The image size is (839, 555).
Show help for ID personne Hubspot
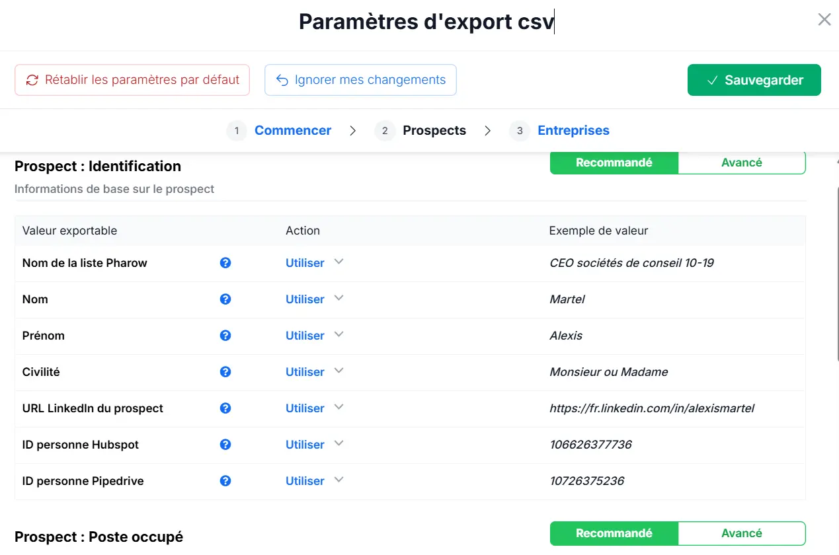[225, 445]
